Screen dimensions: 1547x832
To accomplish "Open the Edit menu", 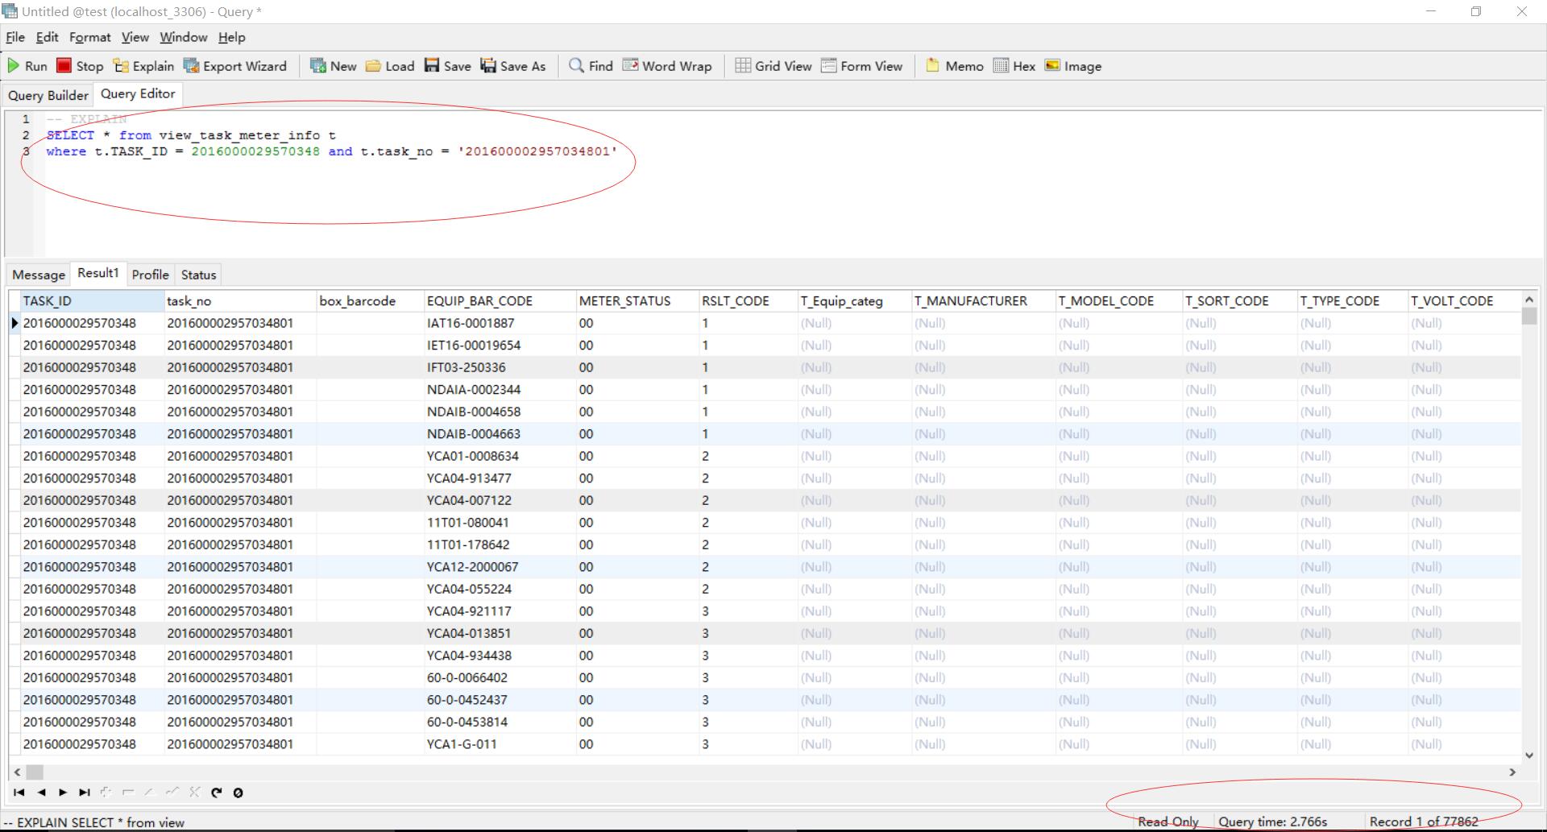I will pyautogui.click(x=47, y=37).
